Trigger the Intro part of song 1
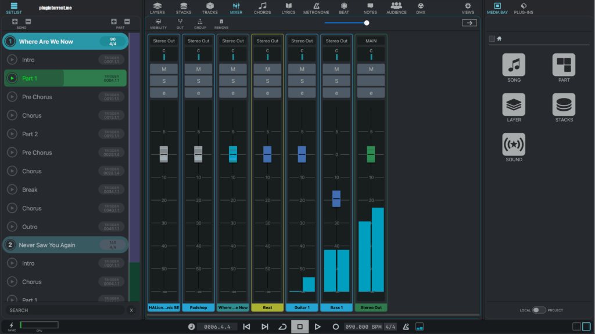 point(12,60)
